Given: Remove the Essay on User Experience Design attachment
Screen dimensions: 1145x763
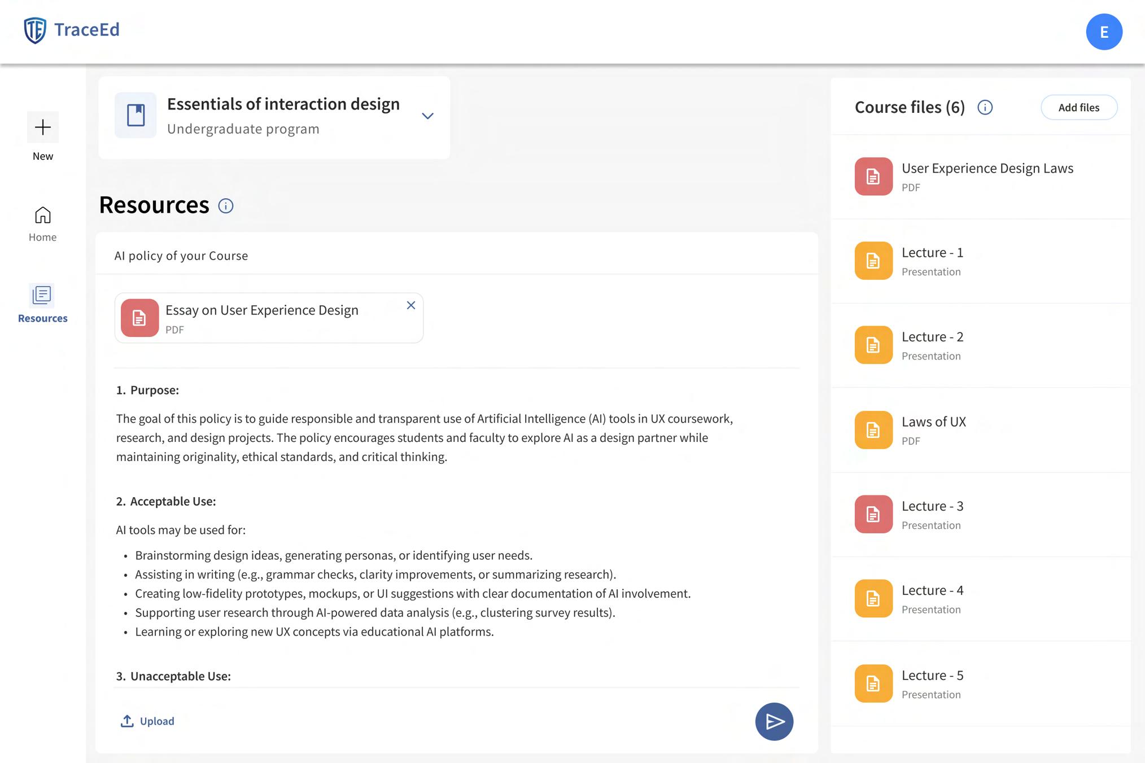Looking at the screenshot, I should pos(411,305).
